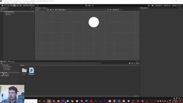Screen dimensions: 183x103
Task: Open the Gizmos dropdown
Action: point(116,10)
